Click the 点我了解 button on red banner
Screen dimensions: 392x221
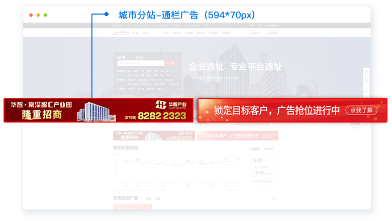(x=361, y=110)
